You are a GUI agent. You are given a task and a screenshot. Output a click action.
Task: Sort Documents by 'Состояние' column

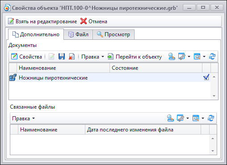(156, 68)
